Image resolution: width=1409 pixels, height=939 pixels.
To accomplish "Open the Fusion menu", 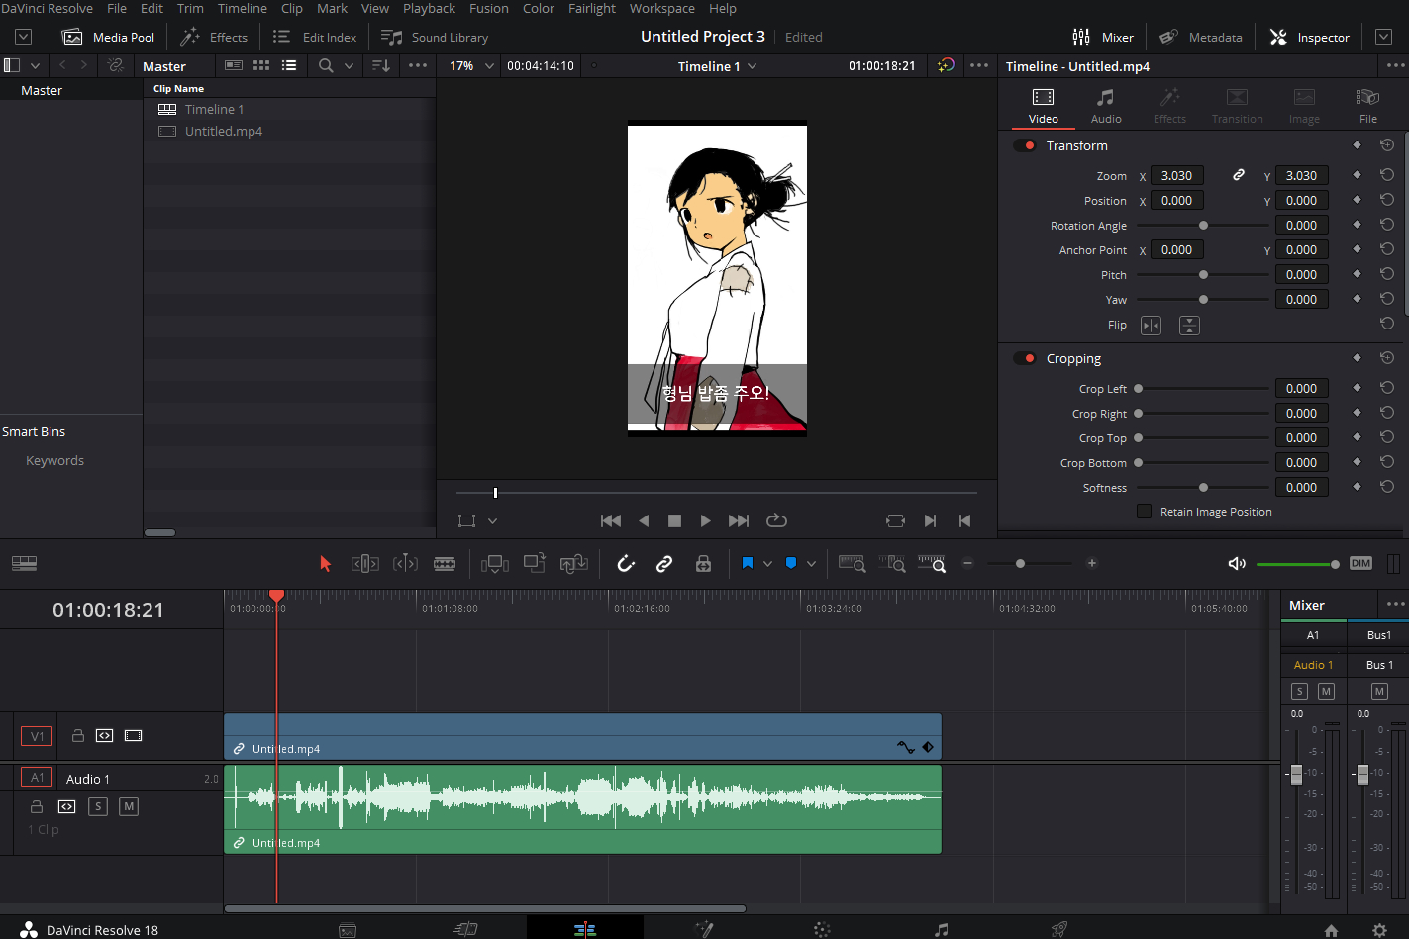I will (x=489, y=8).
